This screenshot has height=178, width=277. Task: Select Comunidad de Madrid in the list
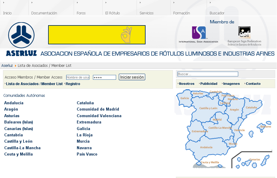pyautogui.click(x=98, y=109)
